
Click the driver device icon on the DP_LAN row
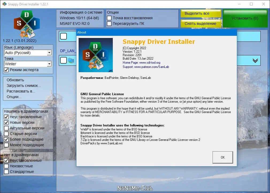(71, 60)
